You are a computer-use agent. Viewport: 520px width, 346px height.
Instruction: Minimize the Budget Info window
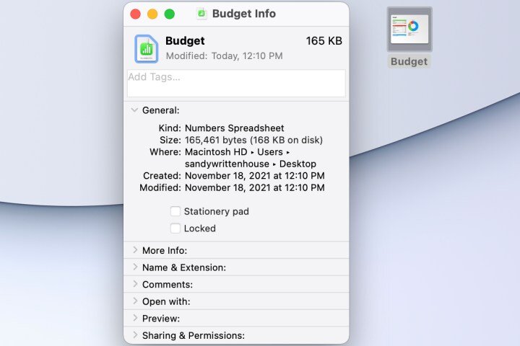(152, 14)
